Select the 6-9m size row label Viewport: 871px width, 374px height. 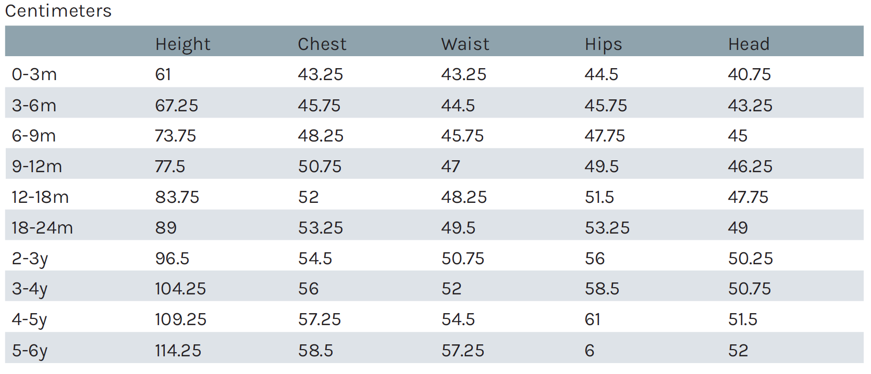[x=34, y=136]
